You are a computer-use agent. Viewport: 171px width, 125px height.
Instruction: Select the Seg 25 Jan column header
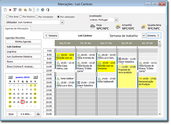pyautogui.click(x=65, y=43)
